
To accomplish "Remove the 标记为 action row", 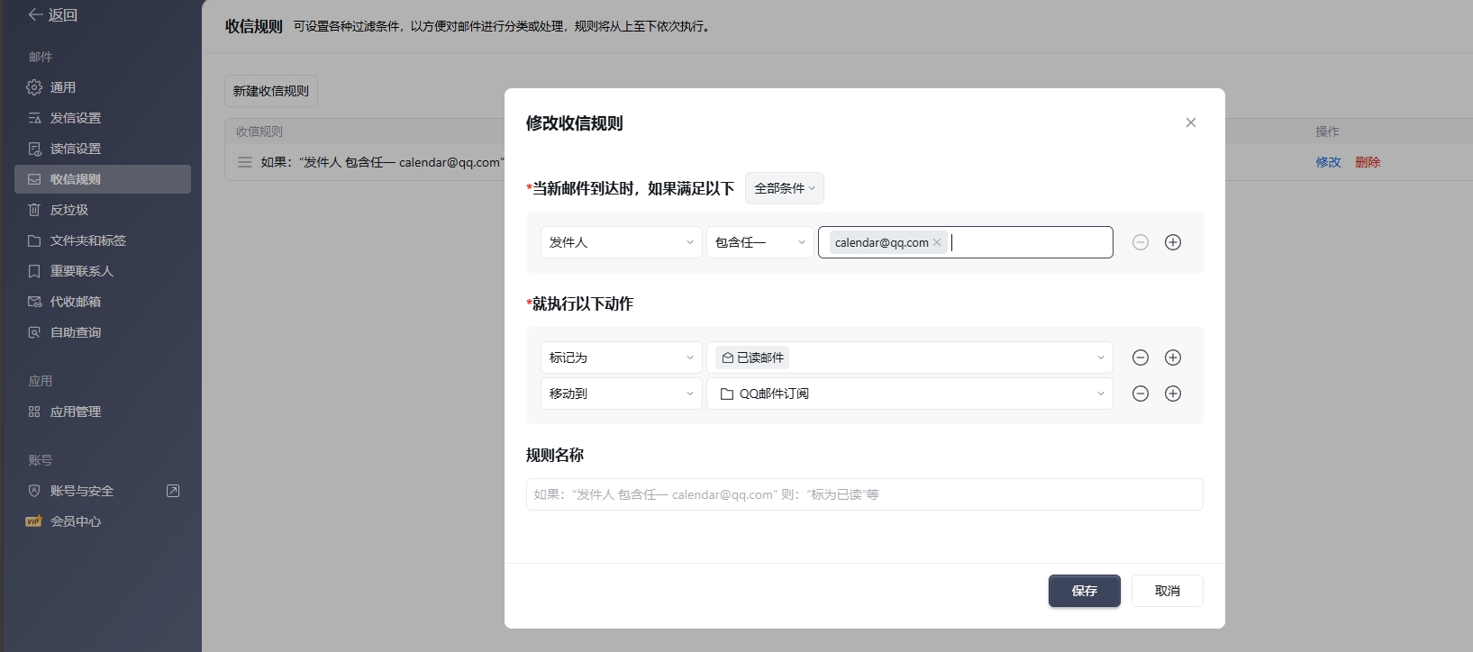I will pyautogui.click(x=1141, y=358).
